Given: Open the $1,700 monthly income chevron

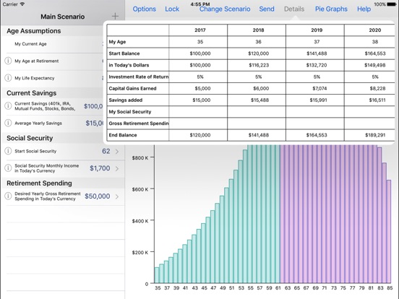Looking at the screenshot, I should click(x=117, y=168).
